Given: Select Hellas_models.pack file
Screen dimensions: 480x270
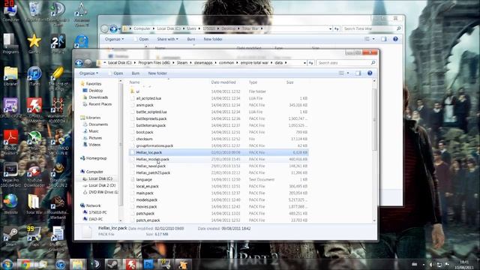Looking at the screenshot, I should click(218, 159).
